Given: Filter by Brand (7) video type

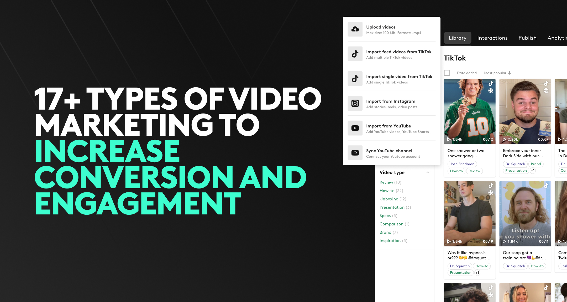Looking at the screenshot, I should (389, 232).
